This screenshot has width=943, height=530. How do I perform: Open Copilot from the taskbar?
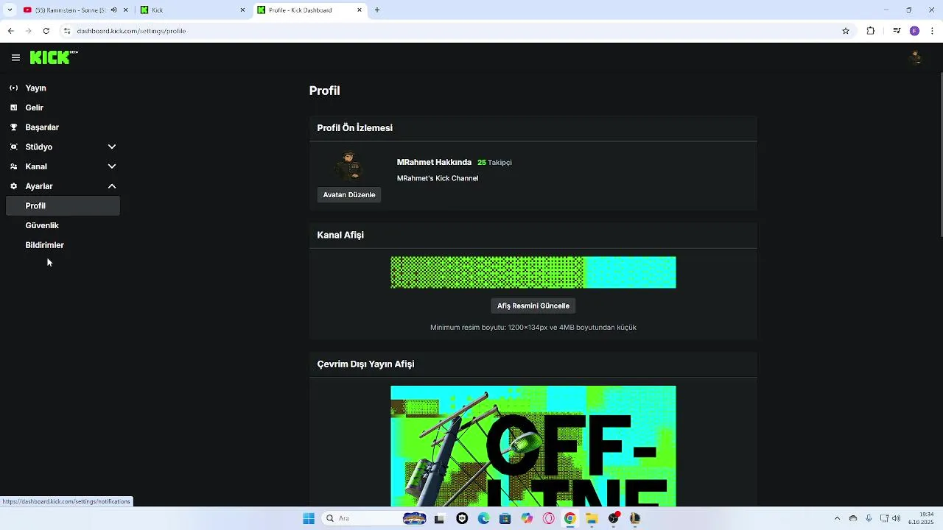[x=527, y=518]
